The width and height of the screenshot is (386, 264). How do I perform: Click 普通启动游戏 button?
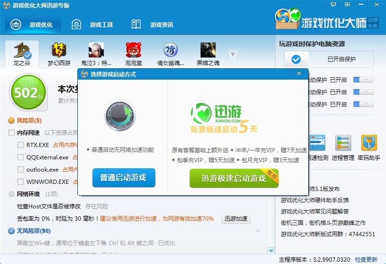point(124,178)
